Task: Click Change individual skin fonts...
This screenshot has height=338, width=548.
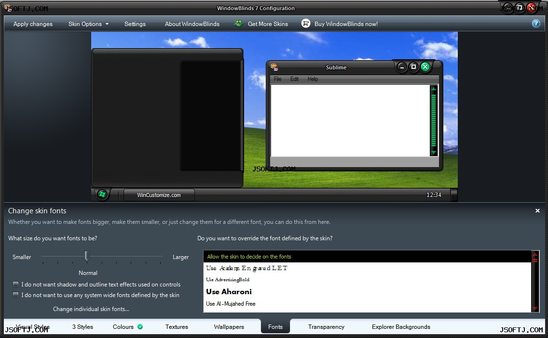Action: pyautogui.click(x=91, y=309)
